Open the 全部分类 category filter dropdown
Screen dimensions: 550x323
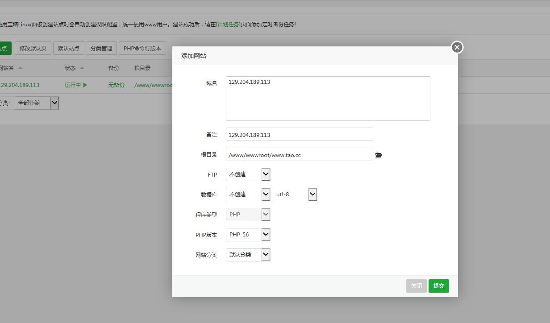37,103
